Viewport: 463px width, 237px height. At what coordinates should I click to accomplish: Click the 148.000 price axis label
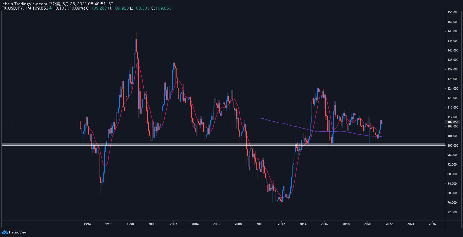click(453, 31)
